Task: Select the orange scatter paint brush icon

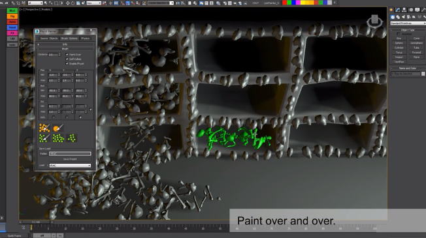Action: [x=44, y=128]
